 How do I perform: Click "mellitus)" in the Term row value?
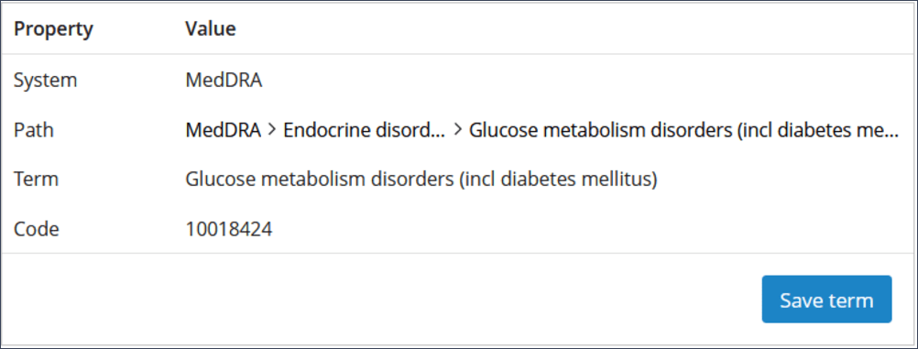(619, 180)
